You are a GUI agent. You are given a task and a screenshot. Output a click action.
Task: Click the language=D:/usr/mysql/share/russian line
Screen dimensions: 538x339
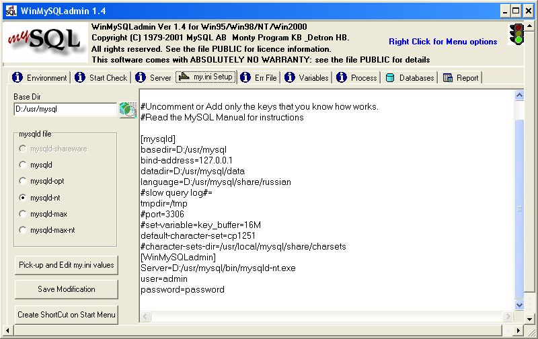tap(216, 182)
